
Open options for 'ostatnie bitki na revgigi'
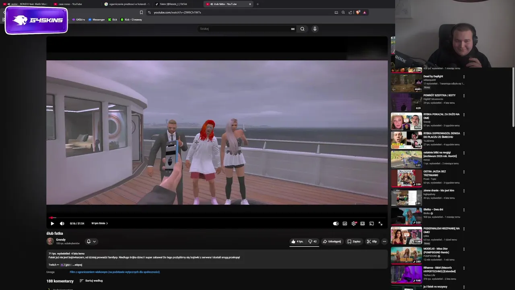[464, 153]
